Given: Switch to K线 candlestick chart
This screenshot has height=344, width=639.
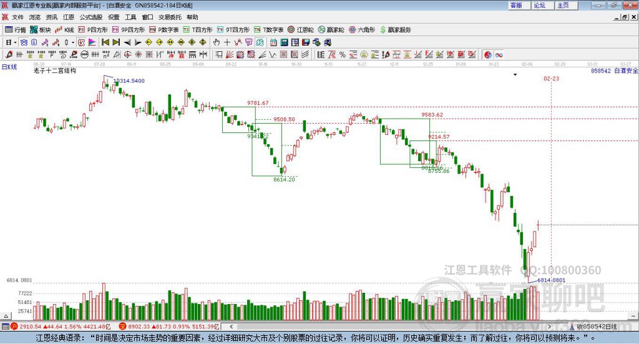Looking at the screenshot, I should coord(64,30).
